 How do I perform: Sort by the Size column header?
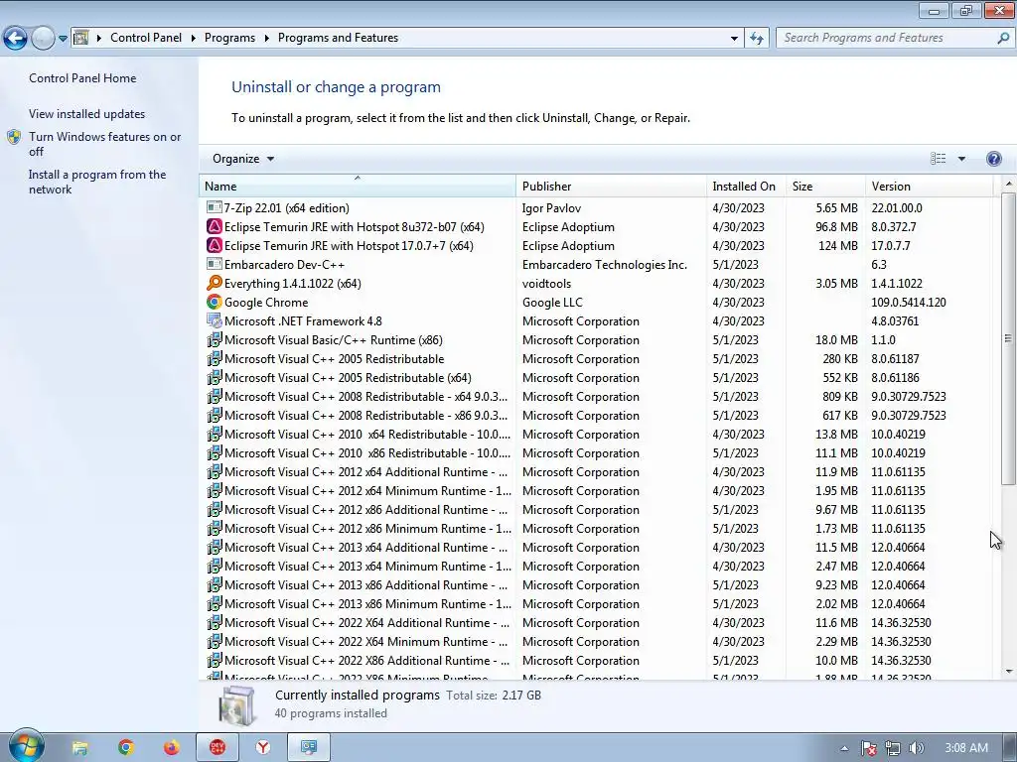click(x=825, y=186)
